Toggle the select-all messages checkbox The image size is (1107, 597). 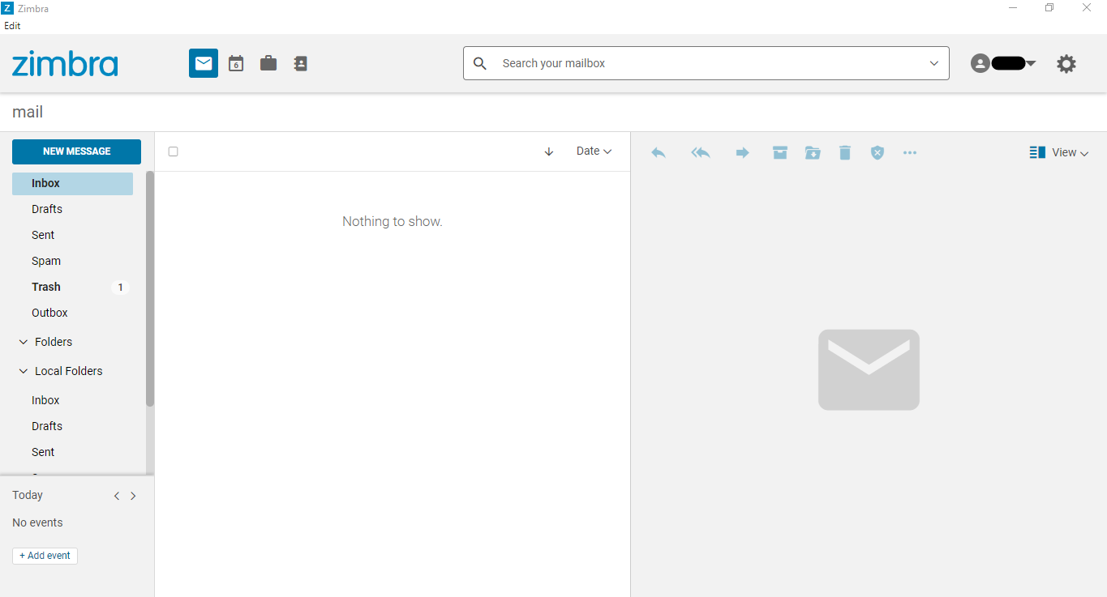pyautogui.click(x=173, y=151)
